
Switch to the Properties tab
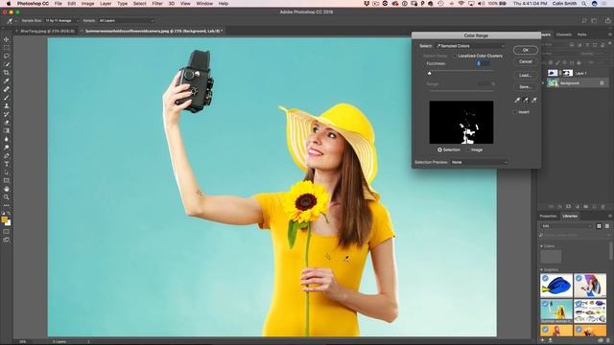548,216
